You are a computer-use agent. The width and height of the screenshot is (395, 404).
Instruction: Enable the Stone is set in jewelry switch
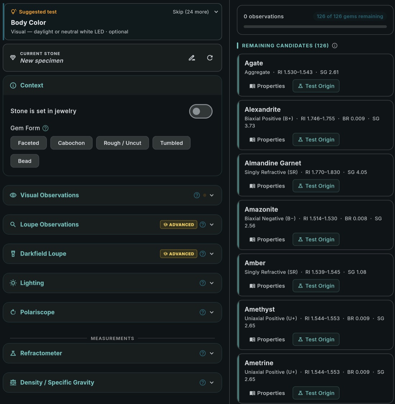click(201, 111)
